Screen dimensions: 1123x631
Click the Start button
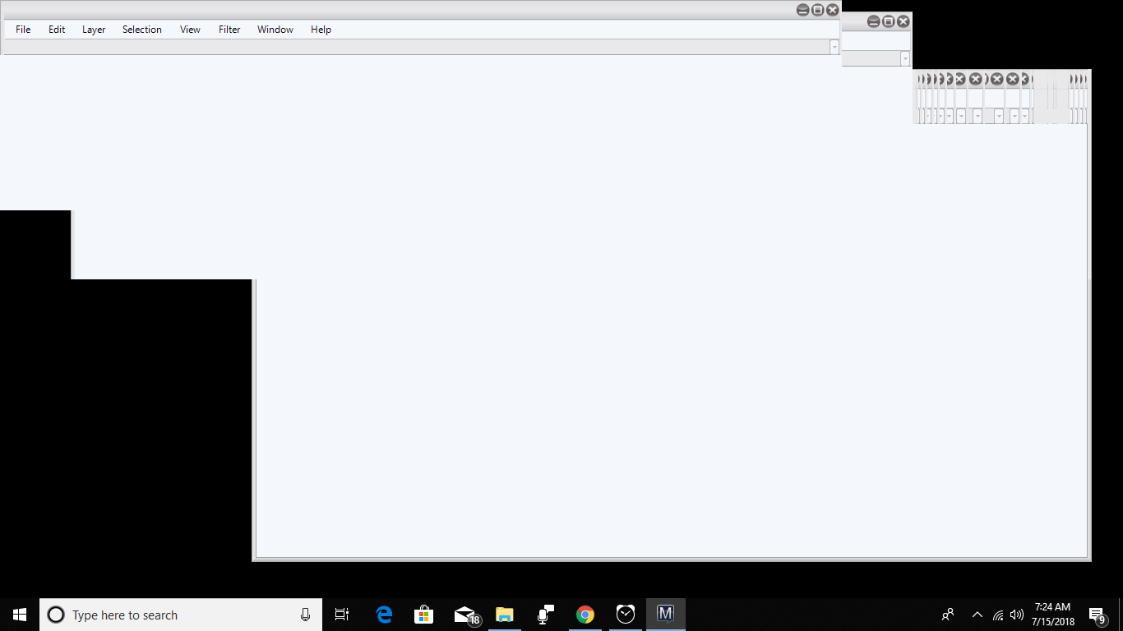pos(17,614)
